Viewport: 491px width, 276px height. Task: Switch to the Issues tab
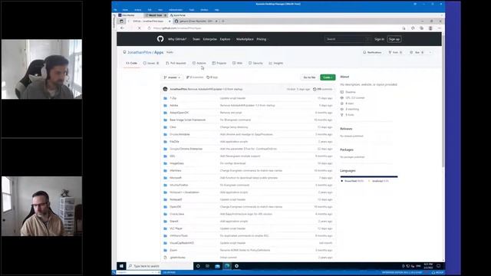pyautogui.click(x=151, y=63)
